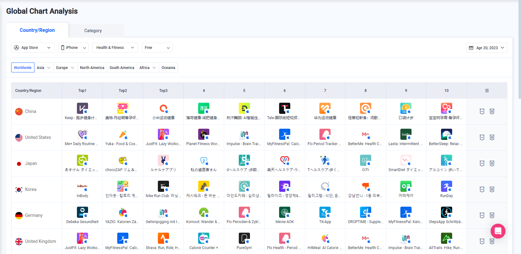
Task: Select the Meine AOK app icon
Action: coord(285,212)
